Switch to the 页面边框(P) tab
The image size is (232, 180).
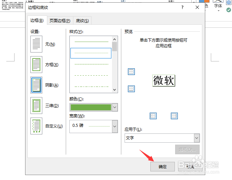[x=60, y=21]
